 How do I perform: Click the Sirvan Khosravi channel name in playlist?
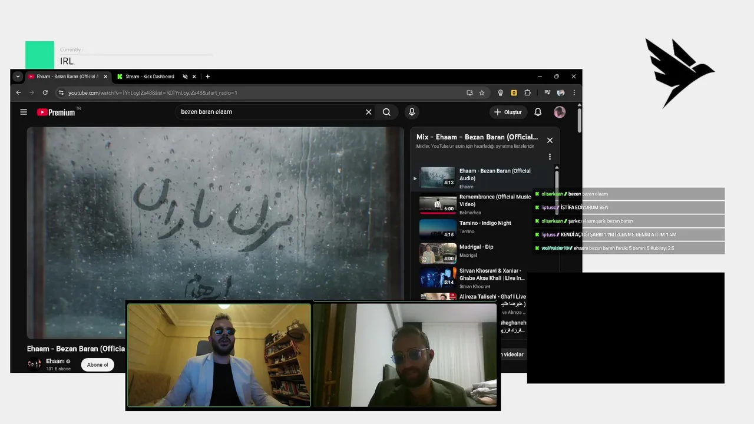pyautogui.click(x=475, y=286)
